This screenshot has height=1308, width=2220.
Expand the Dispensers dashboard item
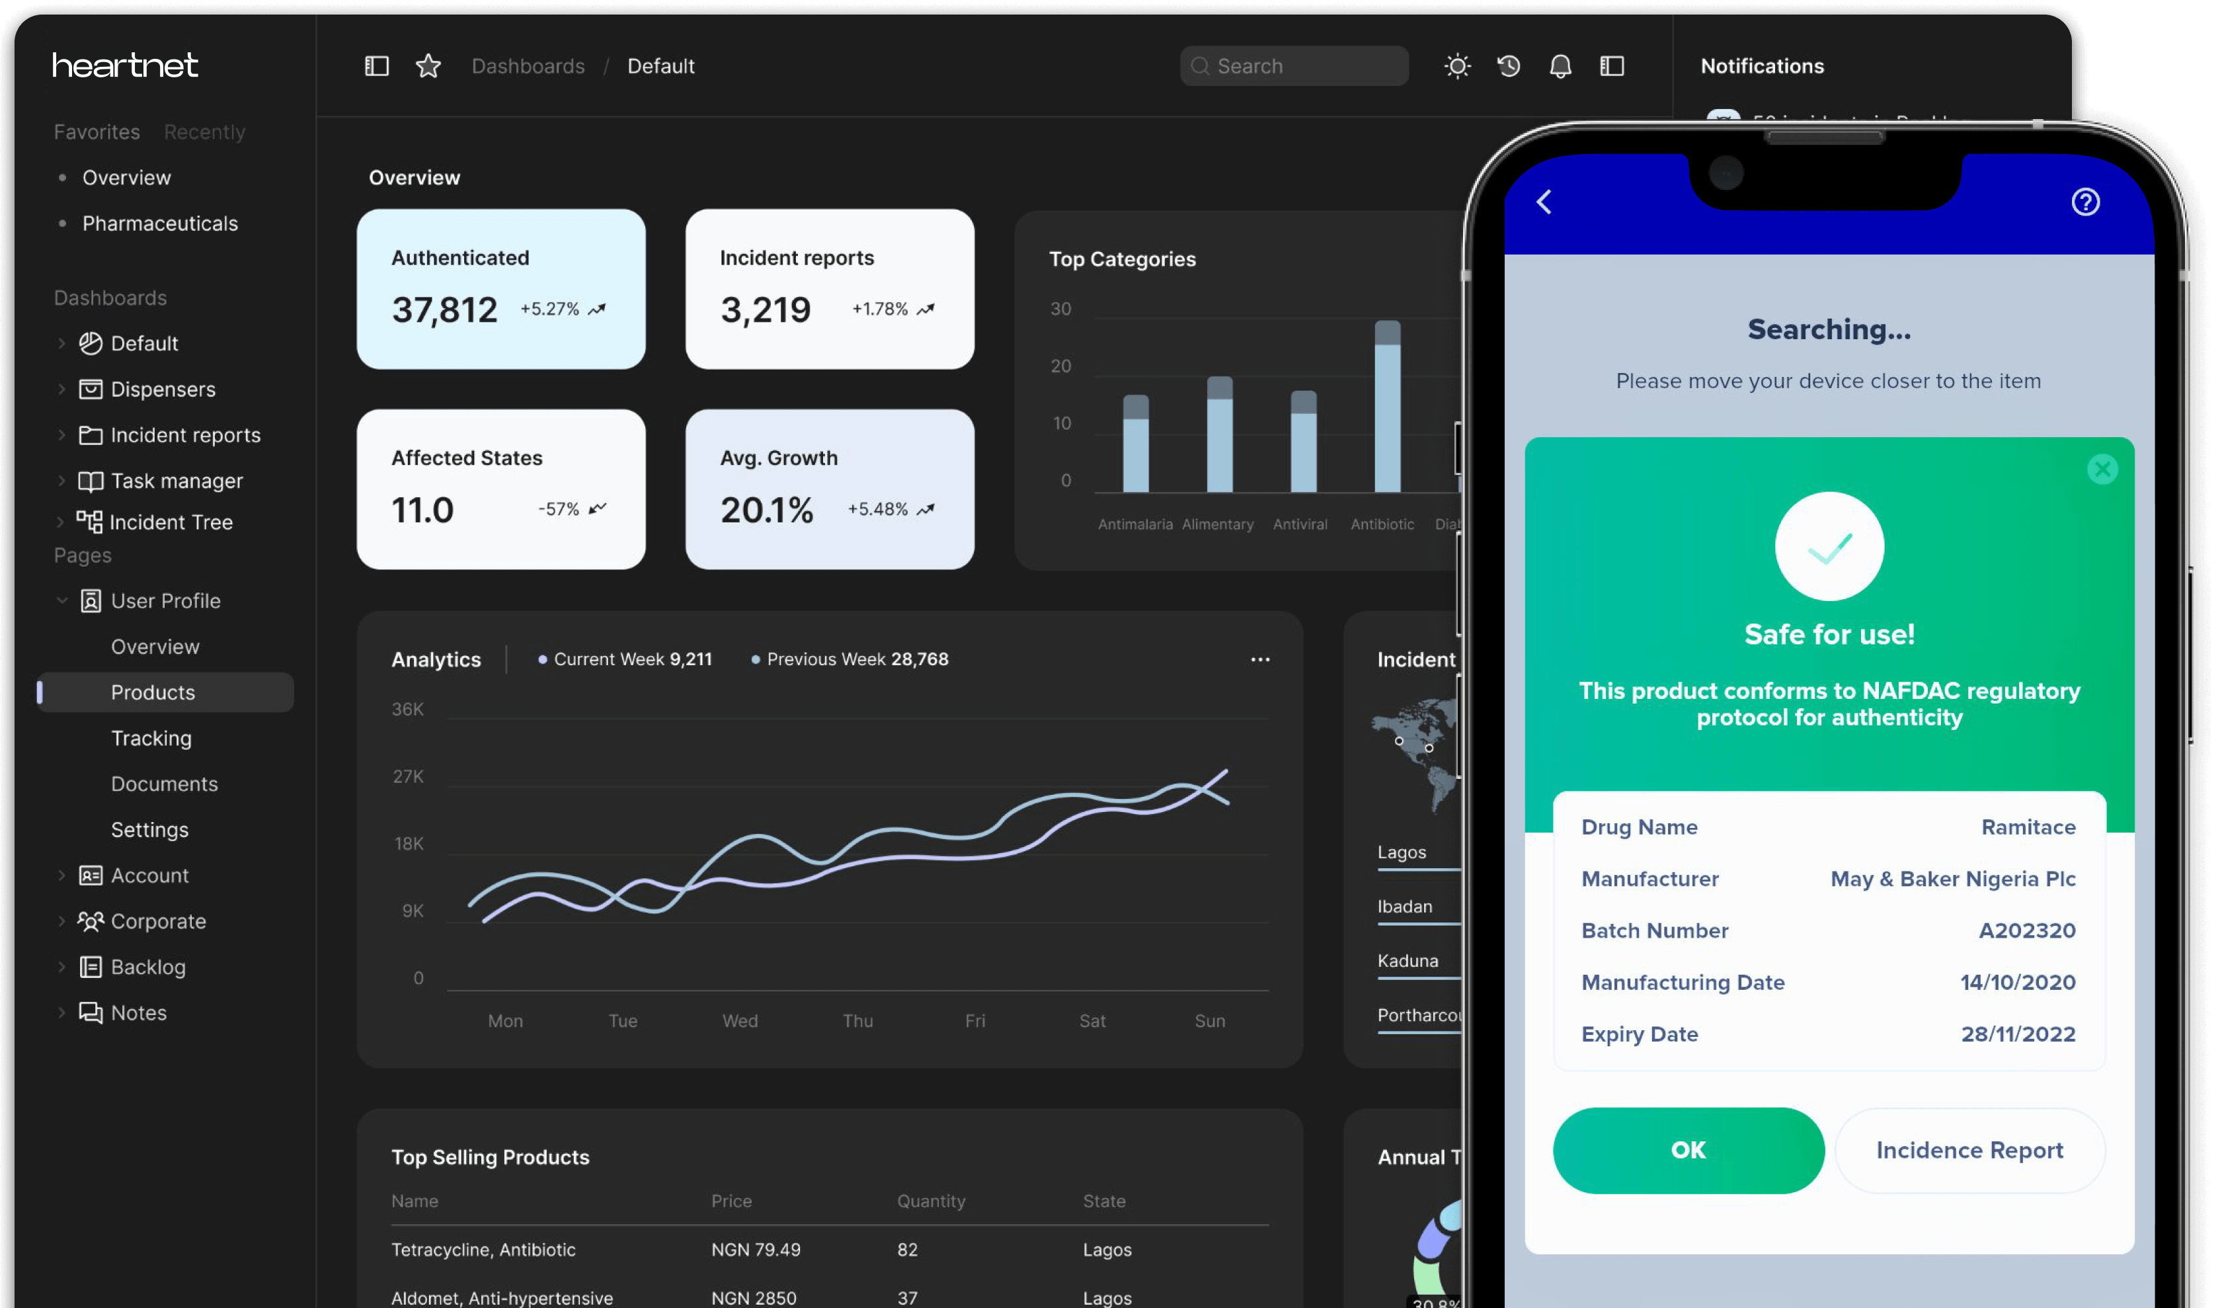(x=61, y=389)
